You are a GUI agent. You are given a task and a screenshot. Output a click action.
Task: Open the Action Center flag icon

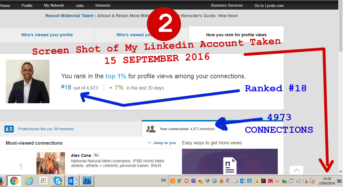coord(312,181)
